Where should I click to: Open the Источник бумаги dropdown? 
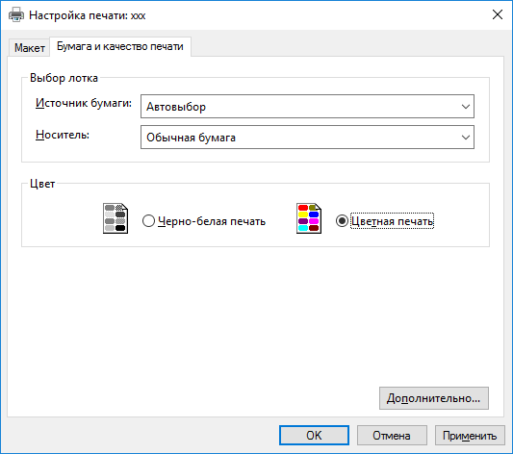pos(307,106)
